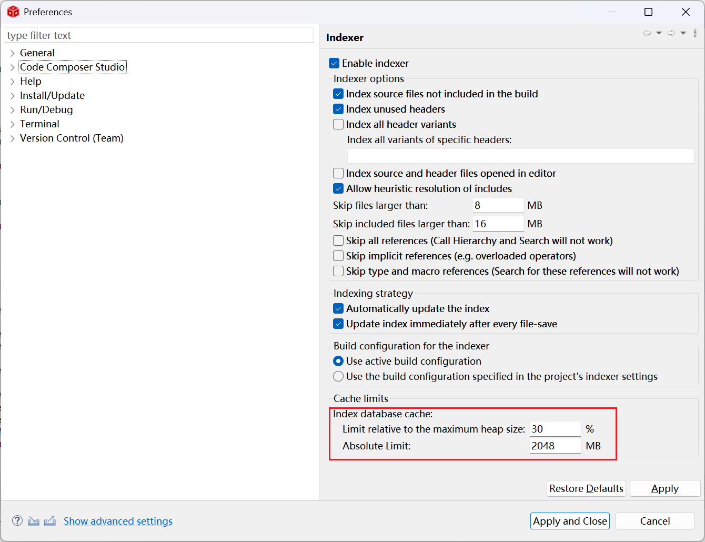Select Terminal tree item
Screen dimensions: 705x542
click(39, 124)
